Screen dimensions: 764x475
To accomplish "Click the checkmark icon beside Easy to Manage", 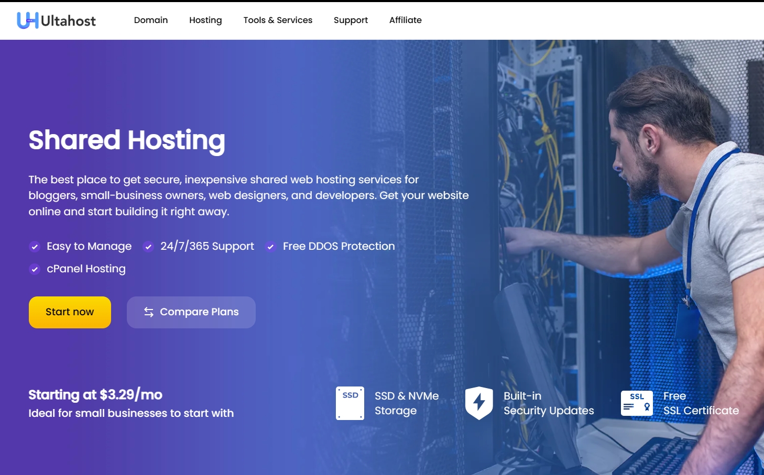I will tap(35, 247).
